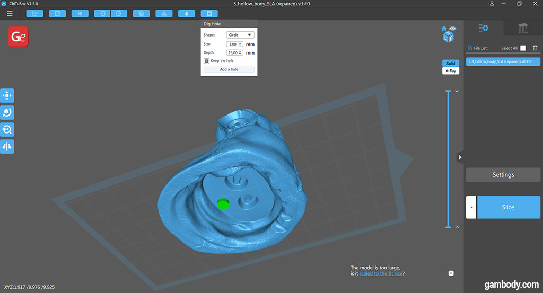Open the hamburger main menu

pos(10,13)
